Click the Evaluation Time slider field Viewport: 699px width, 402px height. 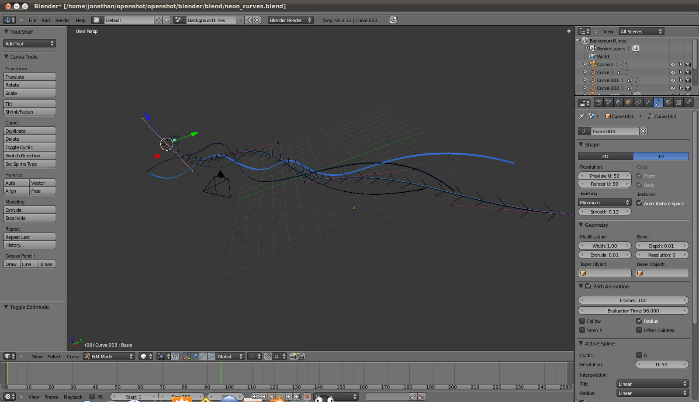pyautogui.click(x=633, y=311)
